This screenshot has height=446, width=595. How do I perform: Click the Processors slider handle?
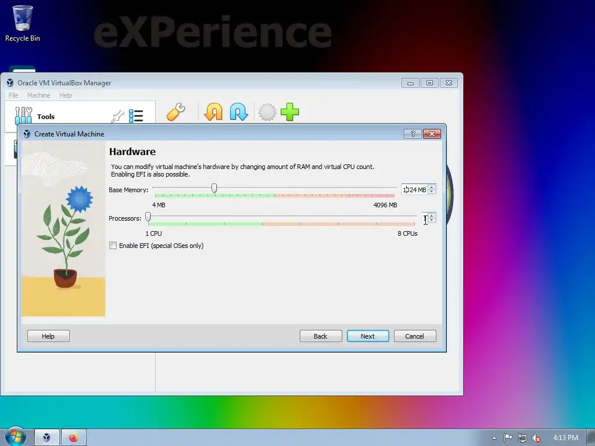pyautogui.click(x=148, y=217)
